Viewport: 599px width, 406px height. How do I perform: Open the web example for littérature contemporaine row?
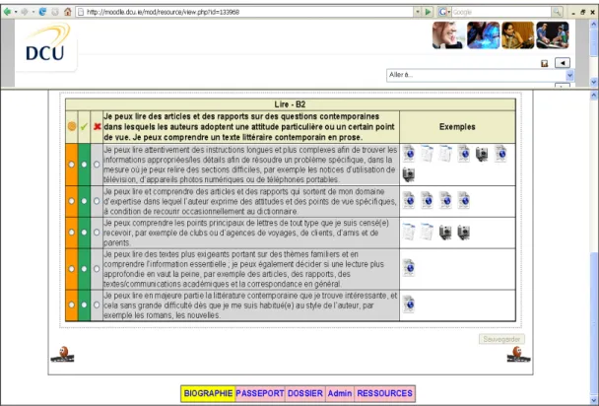pyautogui.click(x=409, y=304)
